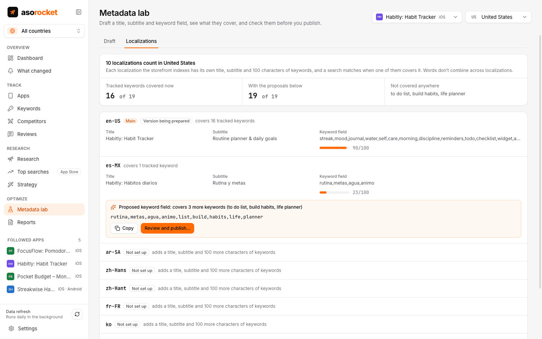Click Review and publish button
Image resolution: width=542 pixels, height=339 pixels.
coord(167,228)
